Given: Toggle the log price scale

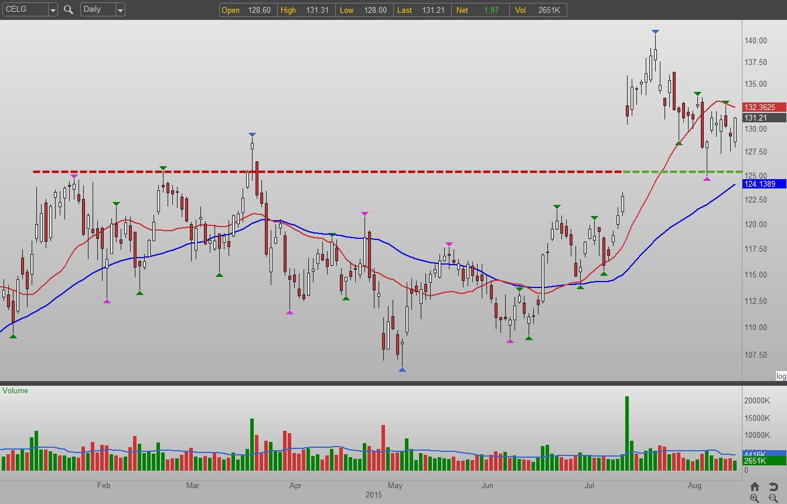Looking at the screenshot, I should coord(781,376).
